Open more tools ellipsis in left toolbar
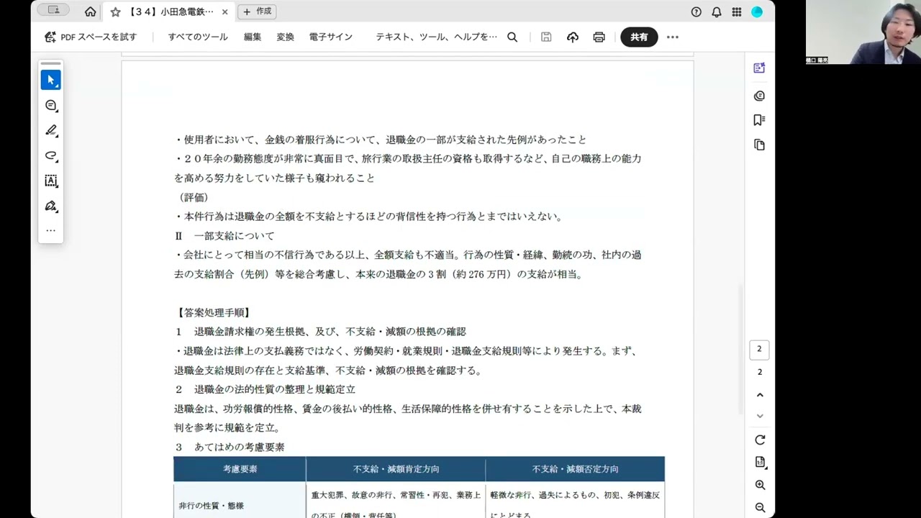 [x=50, y=230]
